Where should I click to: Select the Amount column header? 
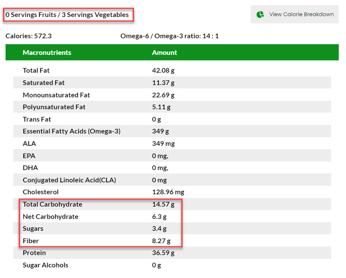164,52
